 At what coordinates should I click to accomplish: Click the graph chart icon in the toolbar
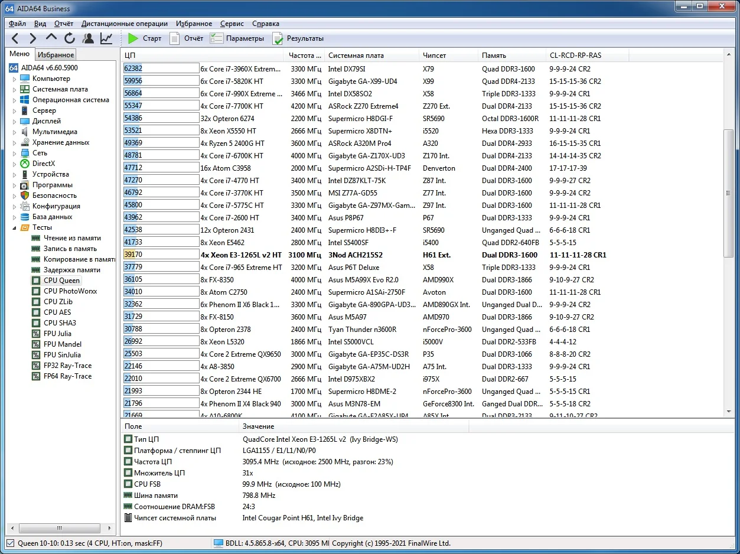click(x=106, y=38)
